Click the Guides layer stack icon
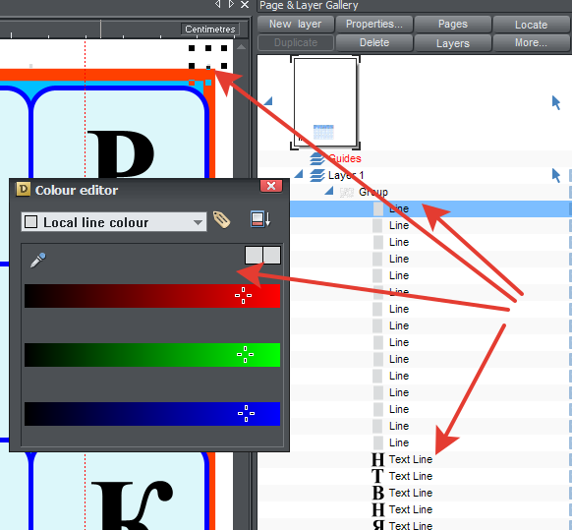 (x=317, y=158)
